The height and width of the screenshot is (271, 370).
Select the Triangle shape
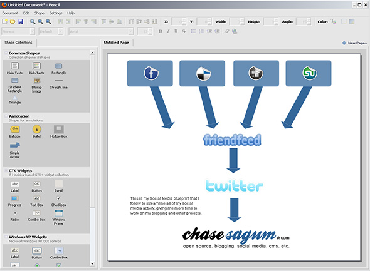pyautogui.click(x=14, y=100)
